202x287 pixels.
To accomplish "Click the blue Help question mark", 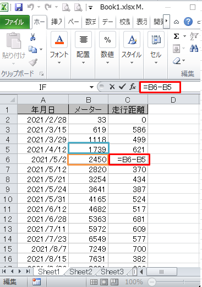I will [188, 22].
